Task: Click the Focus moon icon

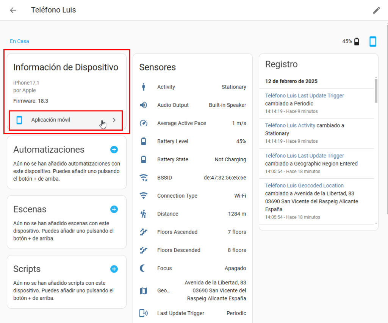Action: [x=144, y=268]
